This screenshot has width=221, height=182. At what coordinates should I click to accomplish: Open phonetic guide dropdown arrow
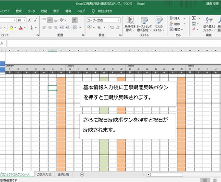click(x=36, y=28)
